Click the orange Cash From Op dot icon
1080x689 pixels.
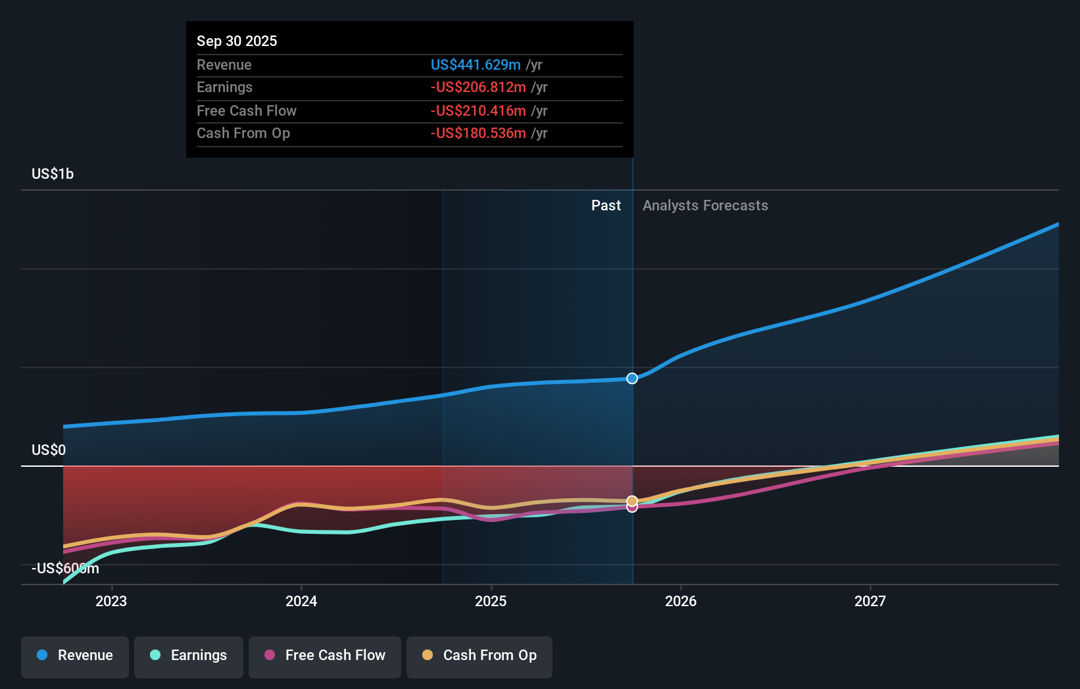coord(428,655)
